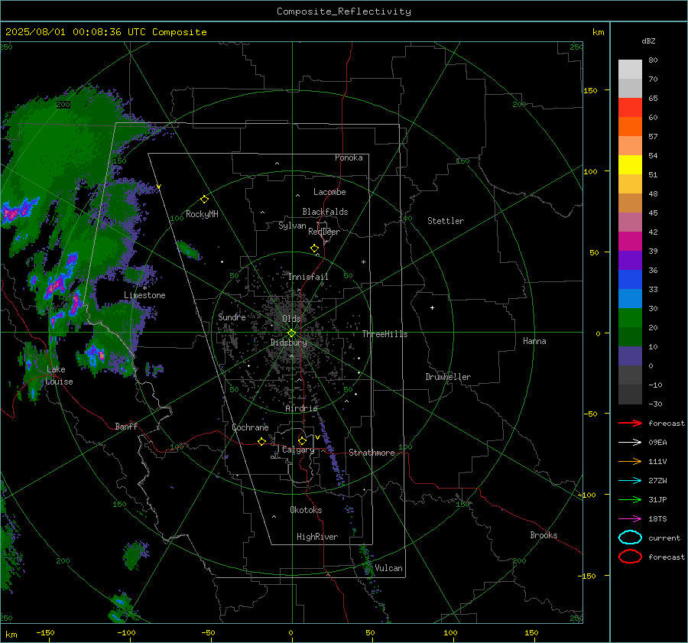
Task: Click the -50 value on the right axis
Action: (590, 414)
